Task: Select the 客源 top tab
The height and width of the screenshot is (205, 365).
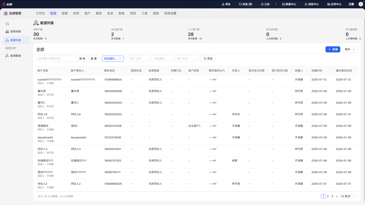Action: click(53, 13)
